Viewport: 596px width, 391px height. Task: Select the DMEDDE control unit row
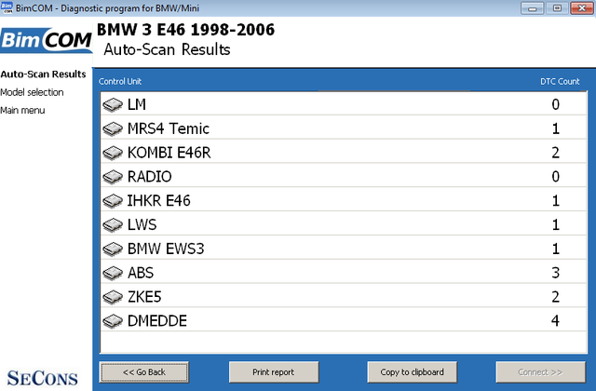pos(344,320)
